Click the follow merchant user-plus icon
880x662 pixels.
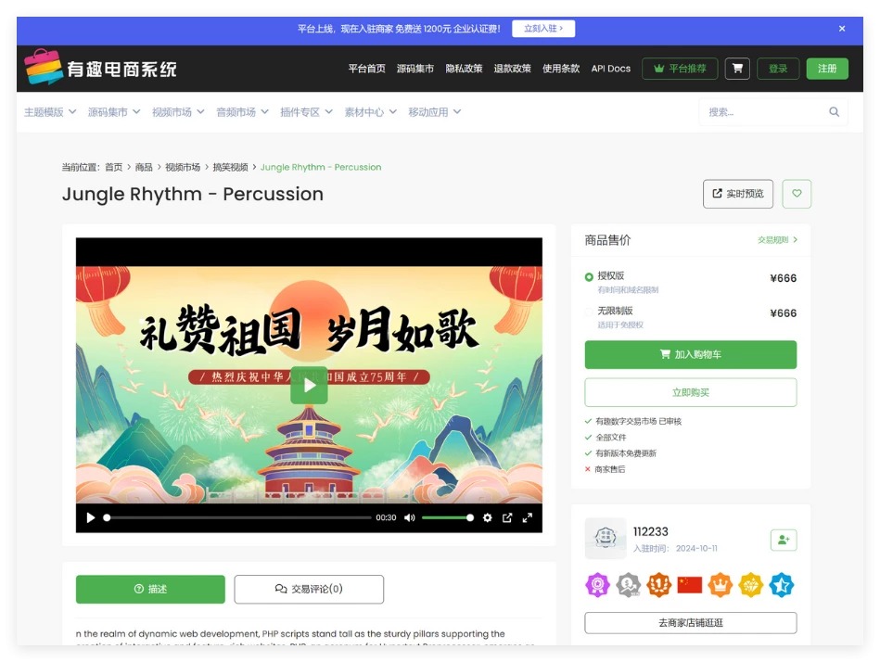pos(783,540)
